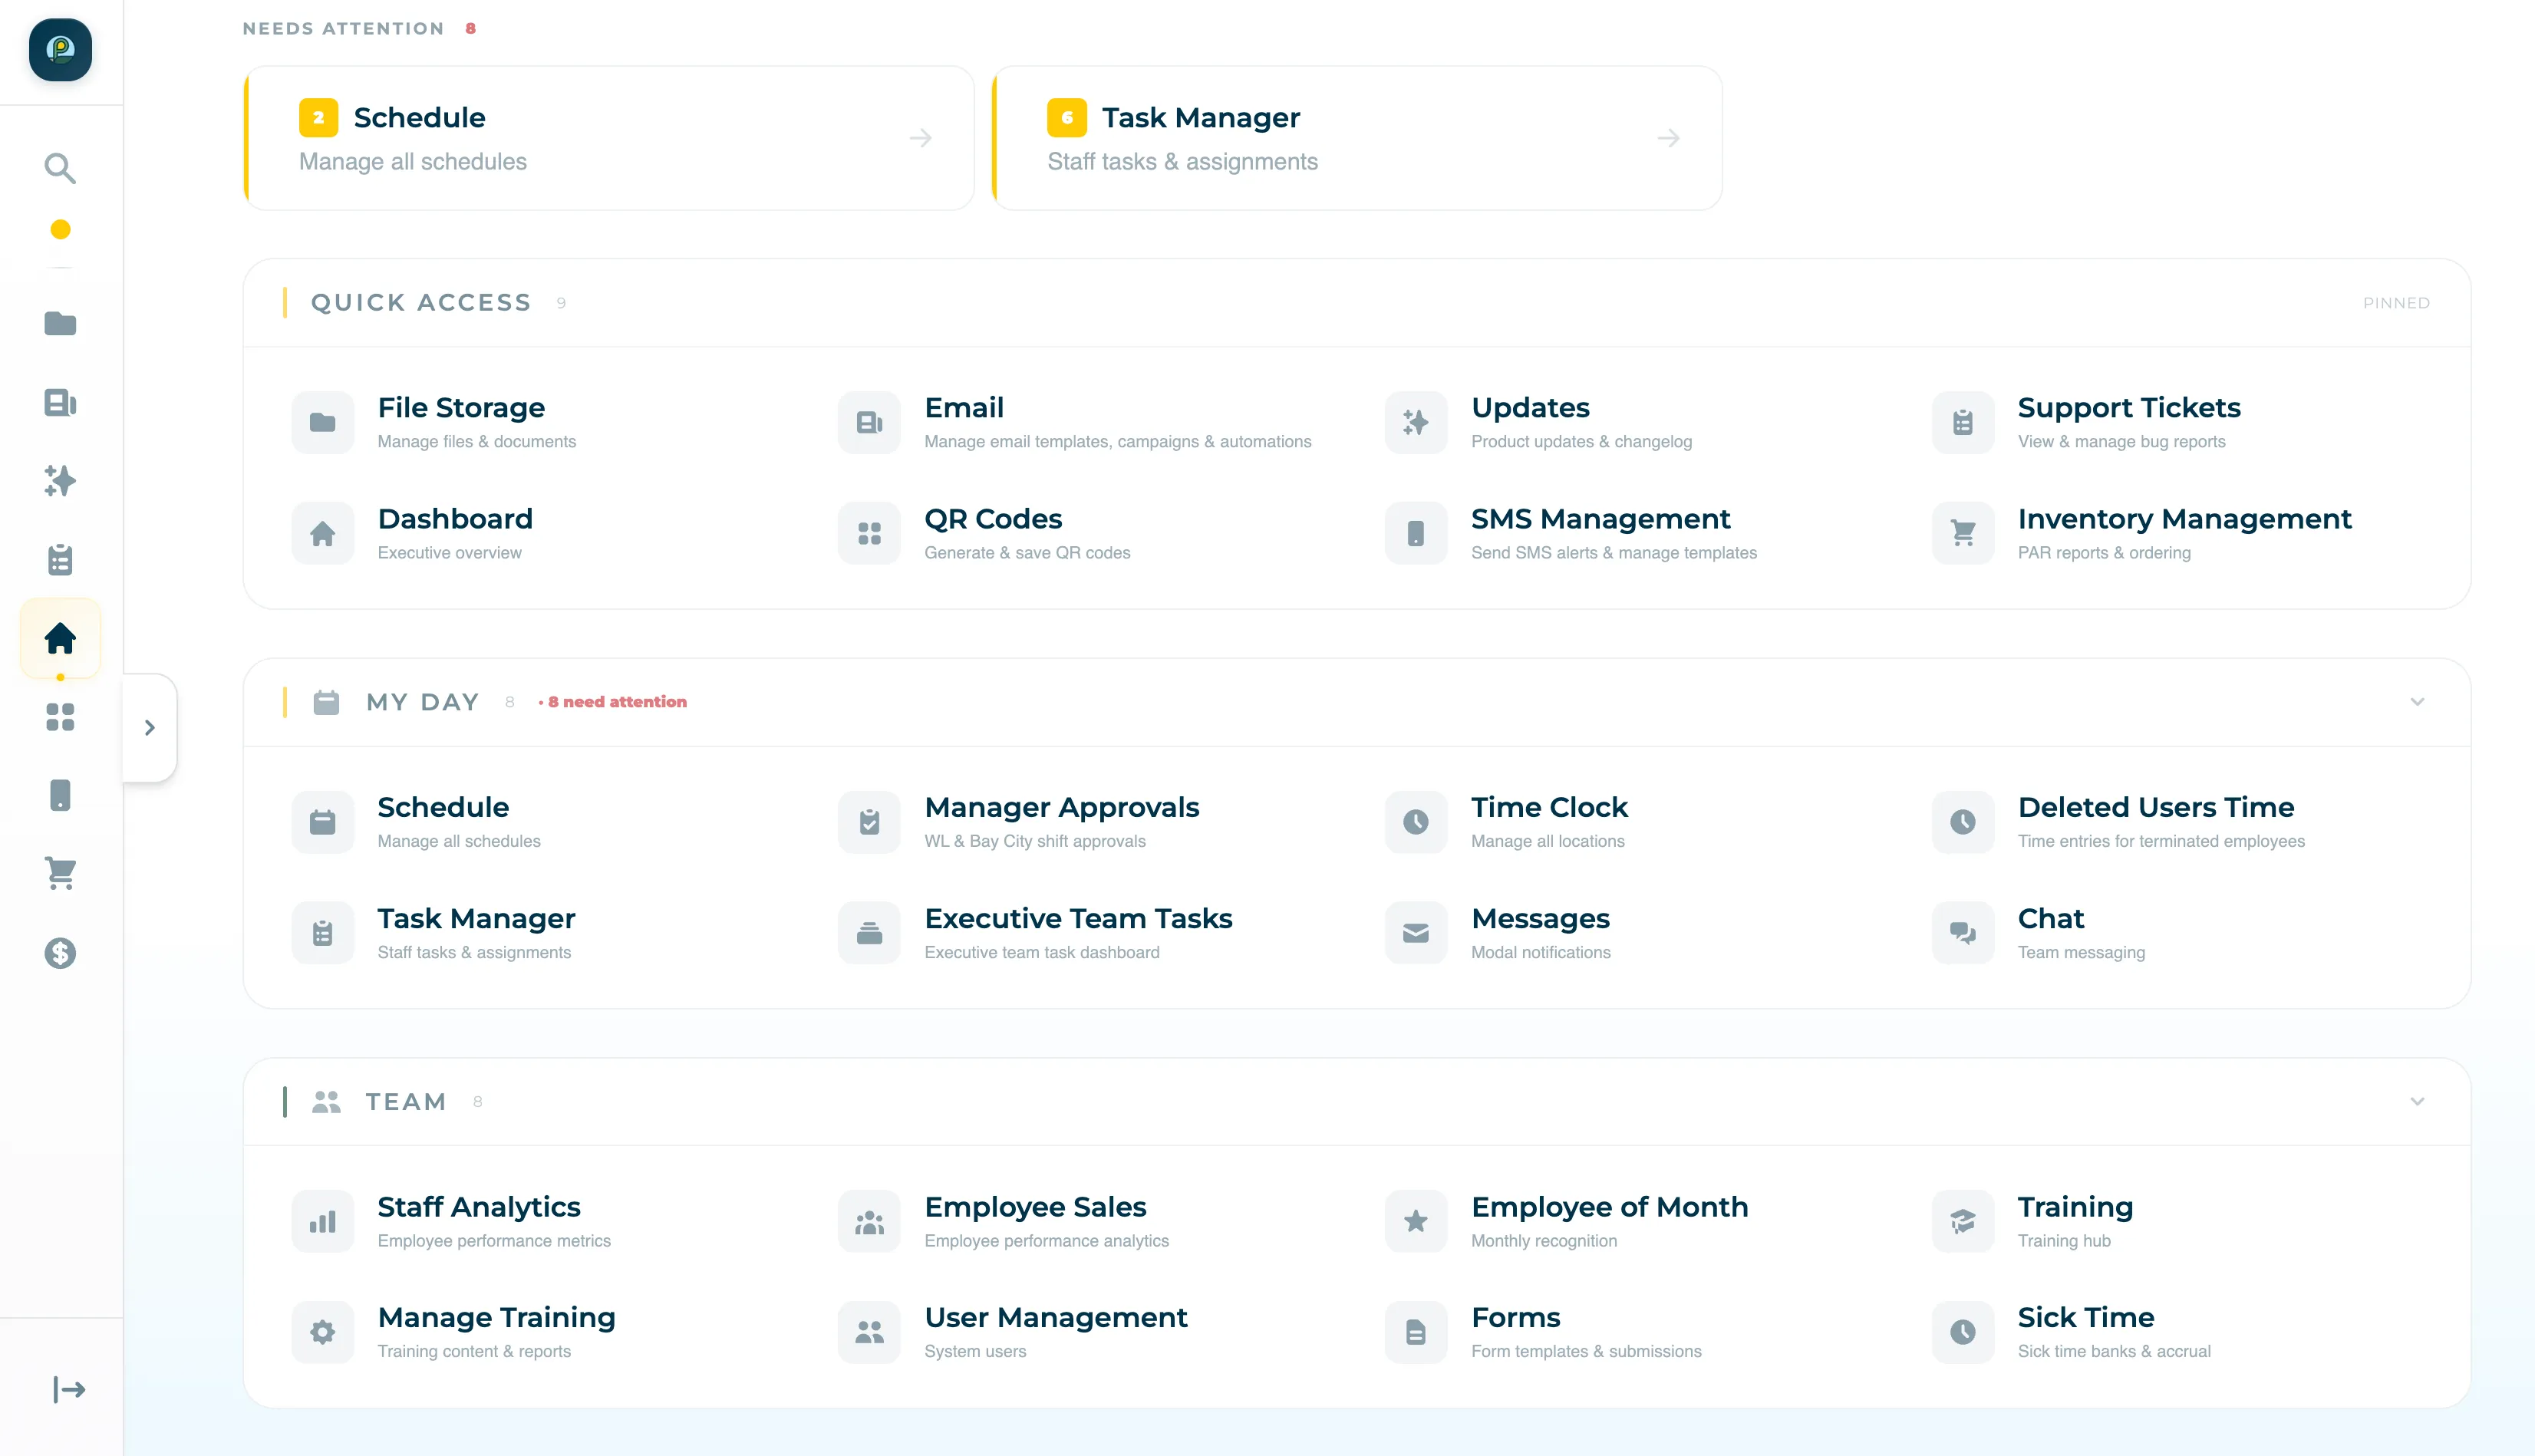Collapse the Team section chevron

(x=2417, y=1101)
